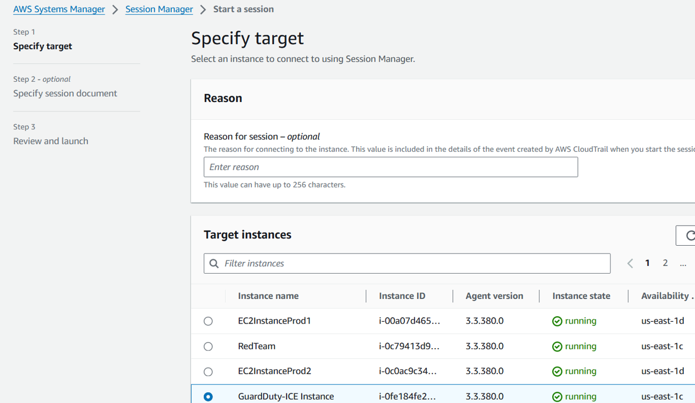Click the running status icon for GuardDuty-ICE Instance
Image resolution: width=695 pixels, height=403 pixels.
click(557, 397)
